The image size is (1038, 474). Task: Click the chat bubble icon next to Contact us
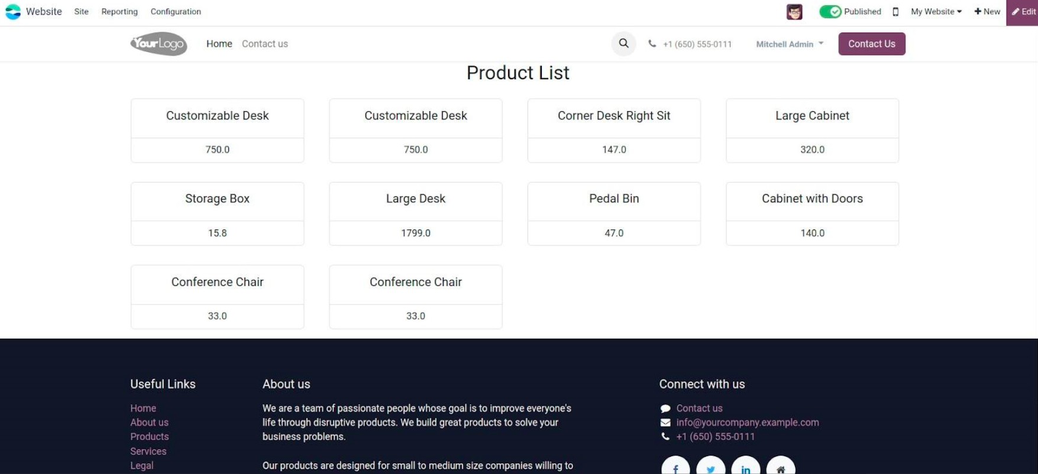pos(665,408)
